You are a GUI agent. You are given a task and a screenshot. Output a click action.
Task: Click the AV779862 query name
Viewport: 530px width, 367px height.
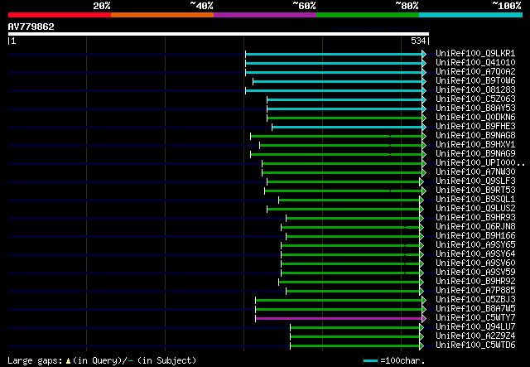(x=31, y=27)
